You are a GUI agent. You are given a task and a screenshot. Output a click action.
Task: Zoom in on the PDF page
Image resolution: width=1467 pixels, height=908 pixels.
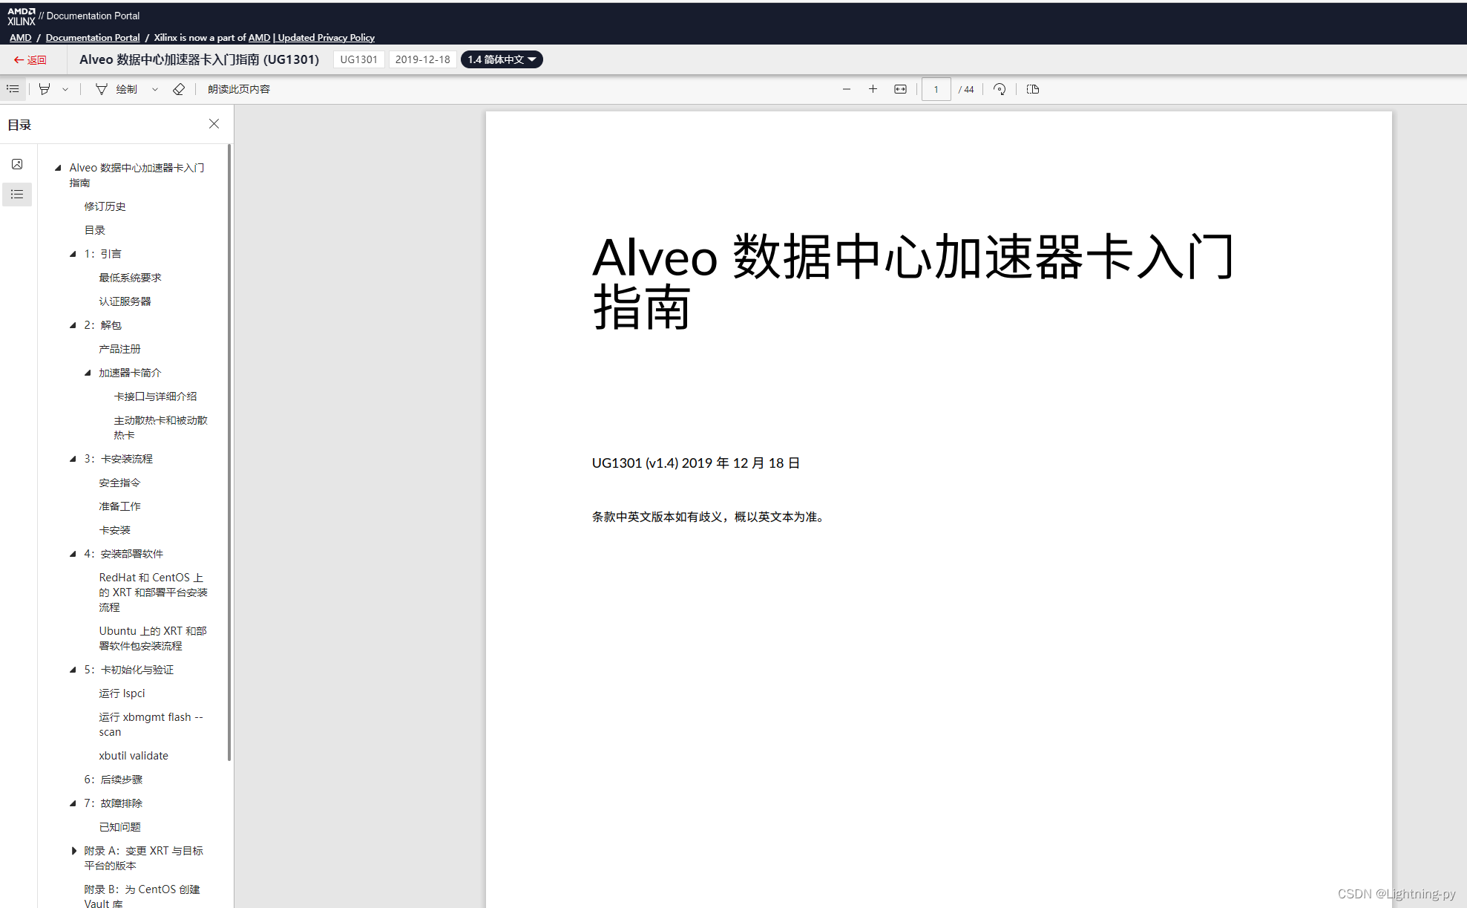[x=873, y=88]
